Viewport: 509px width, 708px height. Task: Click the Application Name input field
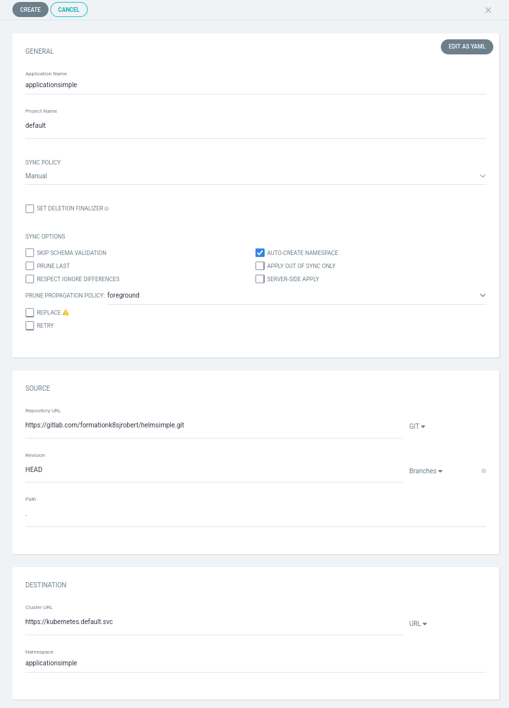coord(255,85)
